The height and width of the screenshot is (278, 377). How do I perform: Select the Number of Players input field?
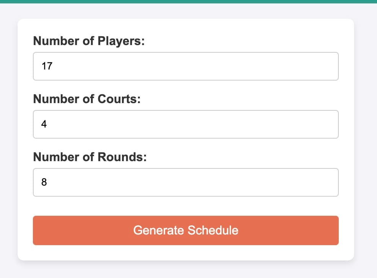click(186, 66)
